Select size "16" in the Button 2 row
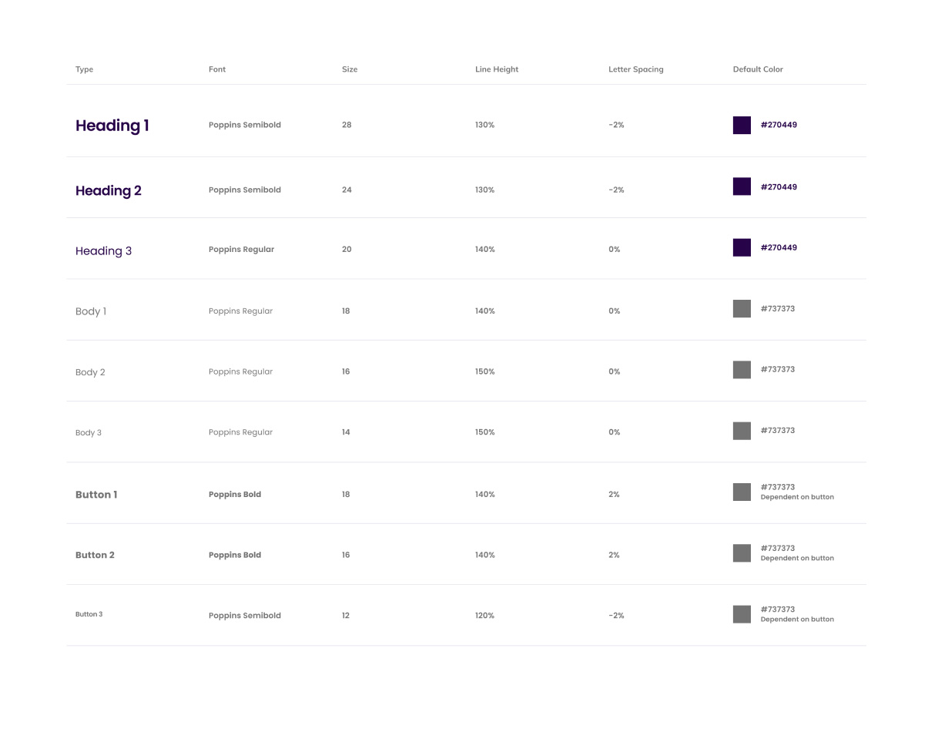This screenshot has width=928, height=729. click(x=346, y=555)
